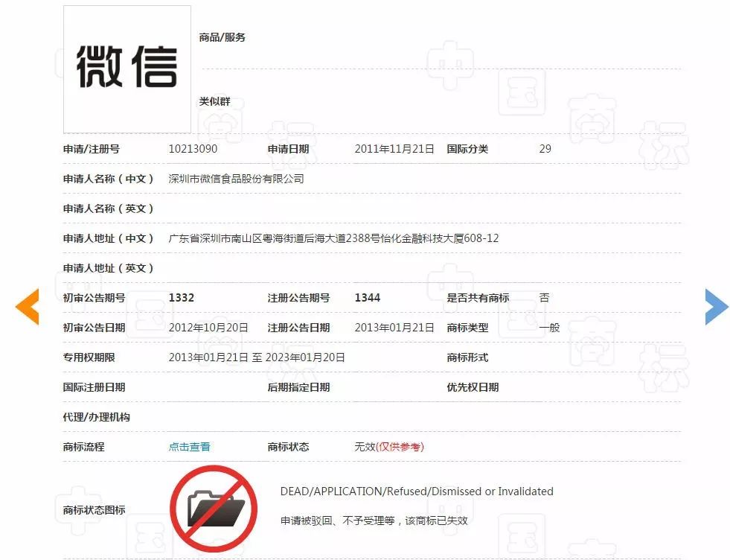Click the dead-status folder prohibited icon
The height and width of the screenshot is (560, 730).
point(214,509)
